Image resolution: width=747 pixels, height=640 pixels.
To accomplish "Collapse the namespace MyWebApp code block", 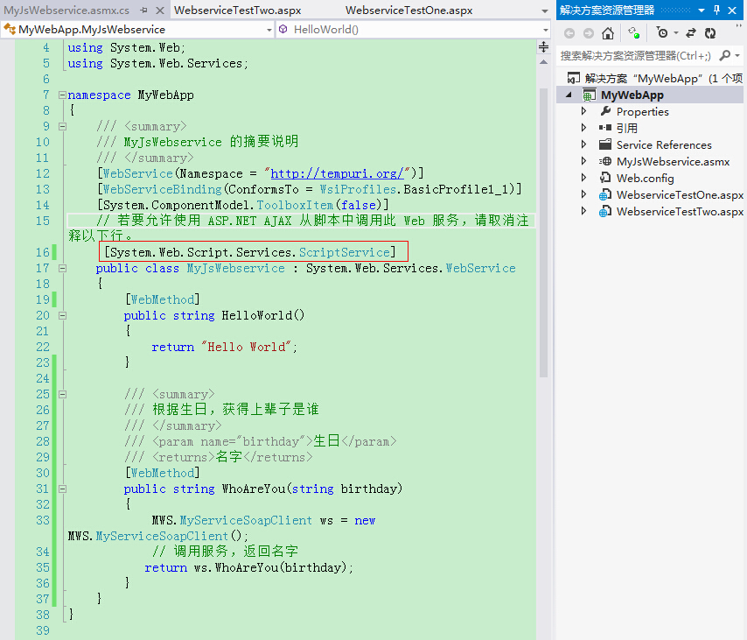I will pos(62,95).
